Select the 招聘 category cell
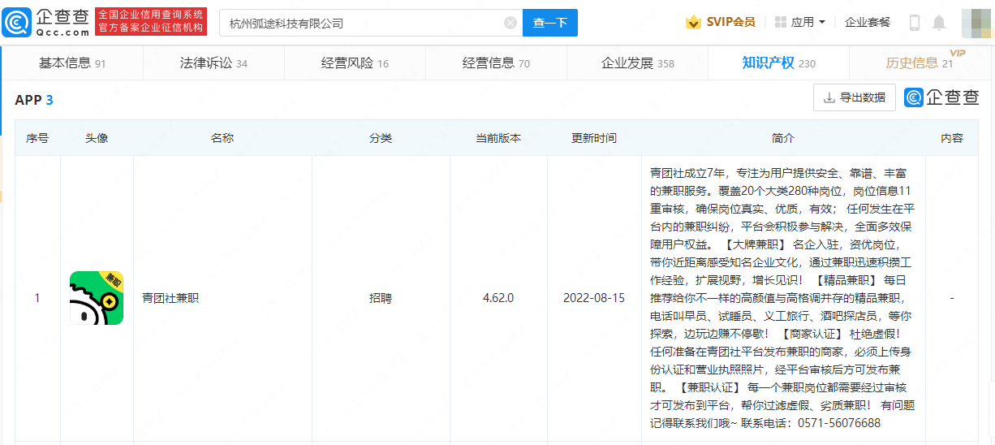This screenshot has width=995, height=445. [x=381, y=298]
